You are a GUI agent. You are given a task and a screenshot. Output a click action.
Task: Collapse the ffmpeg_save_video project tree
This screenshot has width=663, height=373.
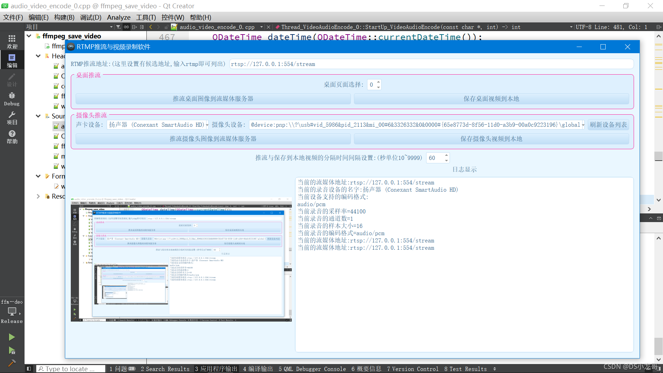[29, 36]
